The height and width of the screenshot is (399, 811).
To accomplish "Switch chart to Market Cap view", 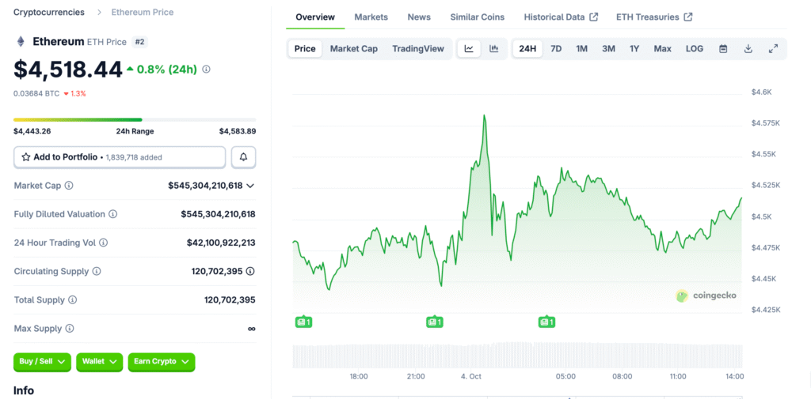I will tap(353, 49).
